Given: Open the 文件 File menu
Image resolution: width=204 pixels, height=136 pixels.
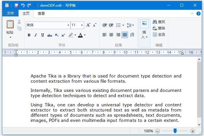Looking at the screenshot, I should click(10, 13).
